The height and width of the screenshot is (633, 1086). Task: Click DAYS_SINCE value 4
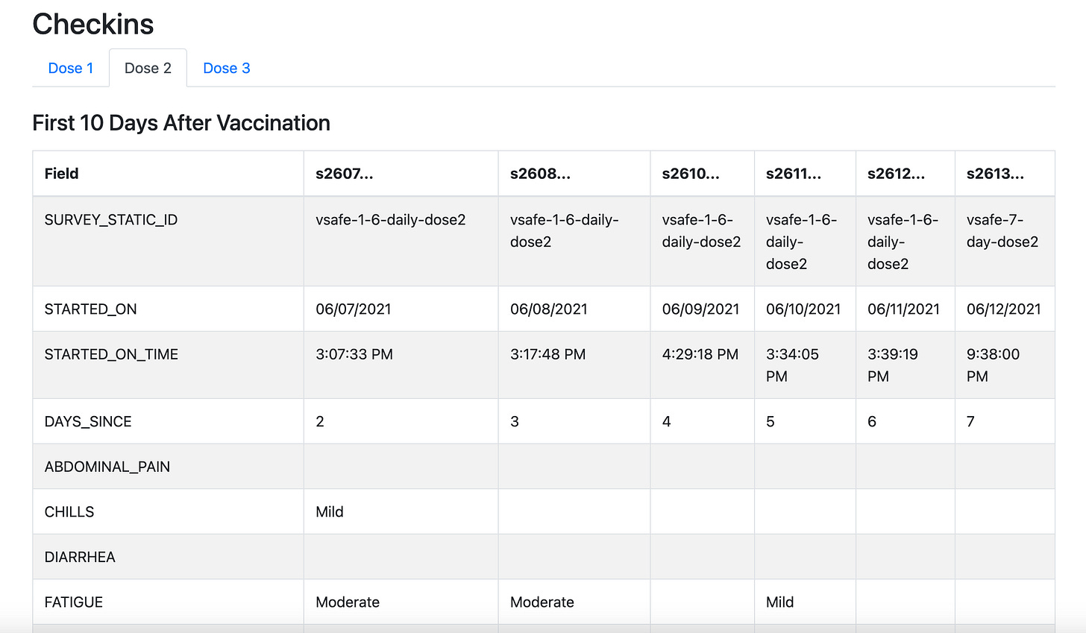point(666,422)
